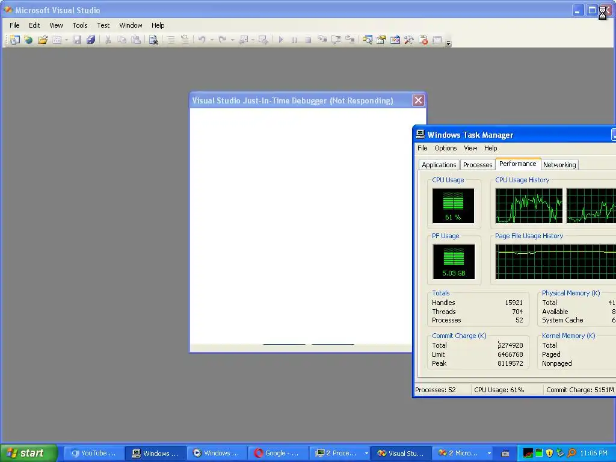Click the Step Over icon
This screenshot has width=616, height=462.
coord(336,40)
